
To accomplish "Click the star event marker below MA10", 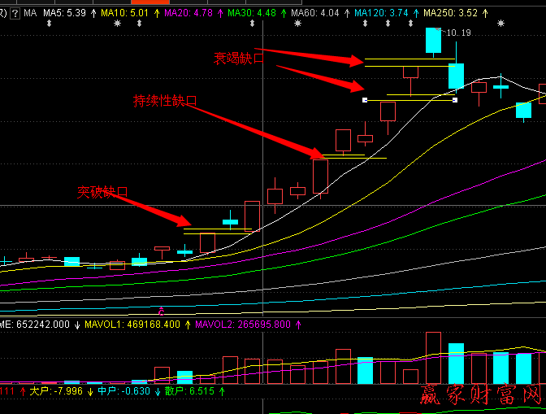I will tap(117, 24).
